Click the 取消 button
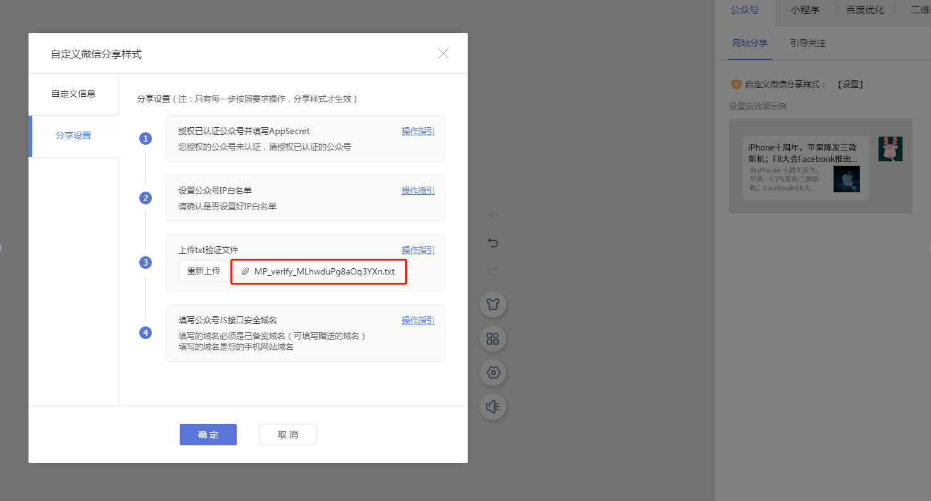 point(288,435)
